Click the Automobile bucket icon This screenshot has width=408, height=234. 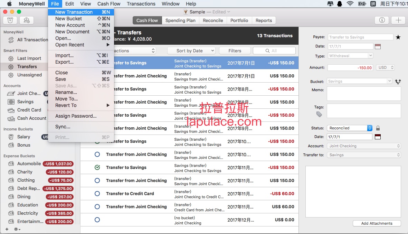(11, 164)
